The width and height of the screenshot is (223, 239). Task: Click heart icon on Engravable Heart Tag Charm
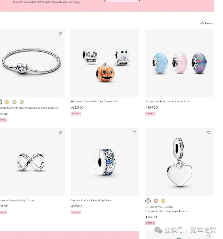click(209, 133)
